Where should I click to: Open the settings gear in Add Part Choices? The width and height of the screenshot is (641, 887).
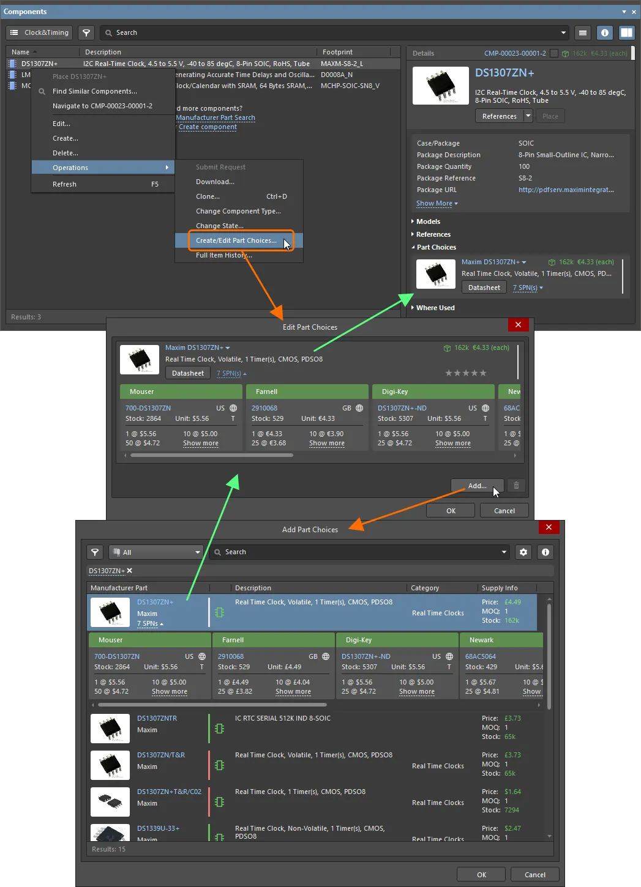(x=523, y=552)
